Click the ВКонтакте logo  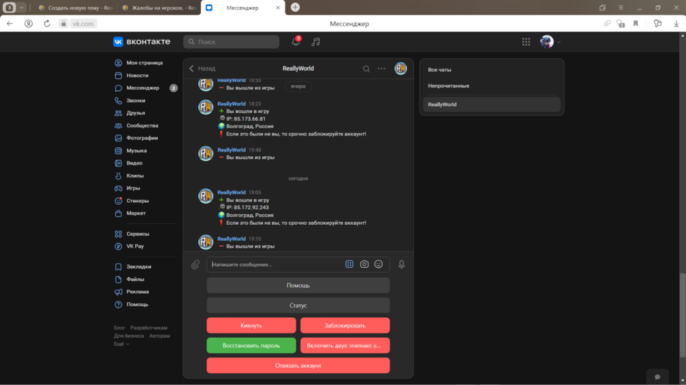pos(142,42)
